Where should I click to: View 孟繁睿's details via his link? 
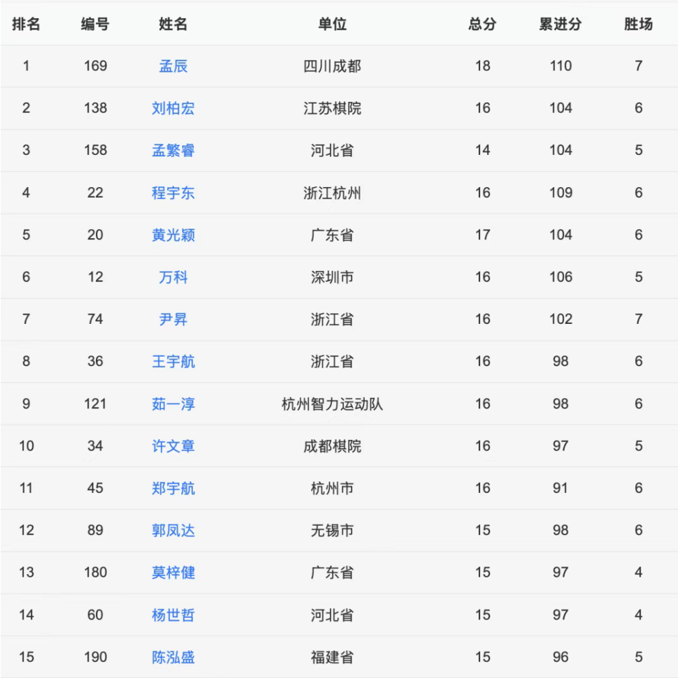point(173,151)
